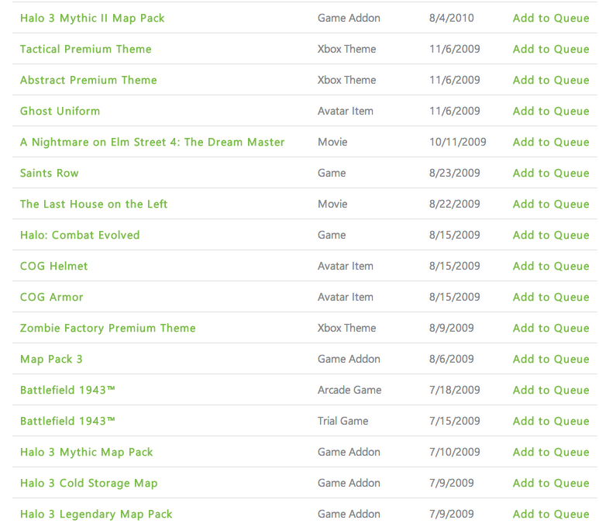Screen dimensions: 599x527
Task: Open COG Armor avatar item
Action: point(52,297)
